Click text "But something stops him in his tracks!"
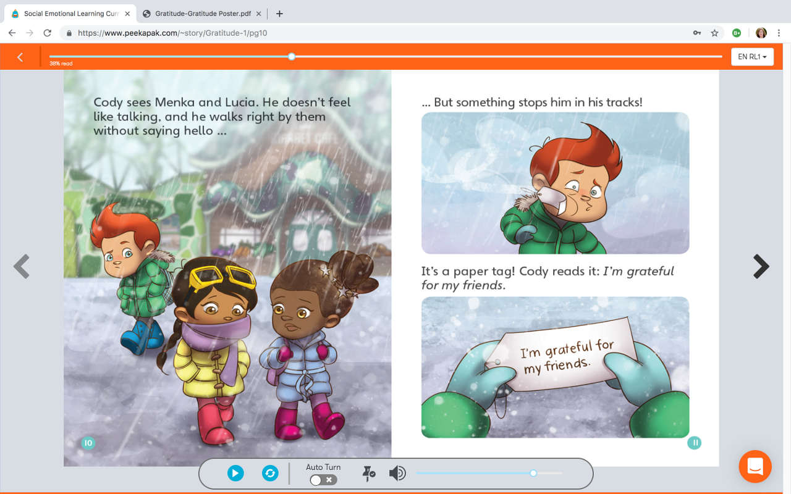The width and height of the screenshot is (791, 494). click(x=538, y=103)
